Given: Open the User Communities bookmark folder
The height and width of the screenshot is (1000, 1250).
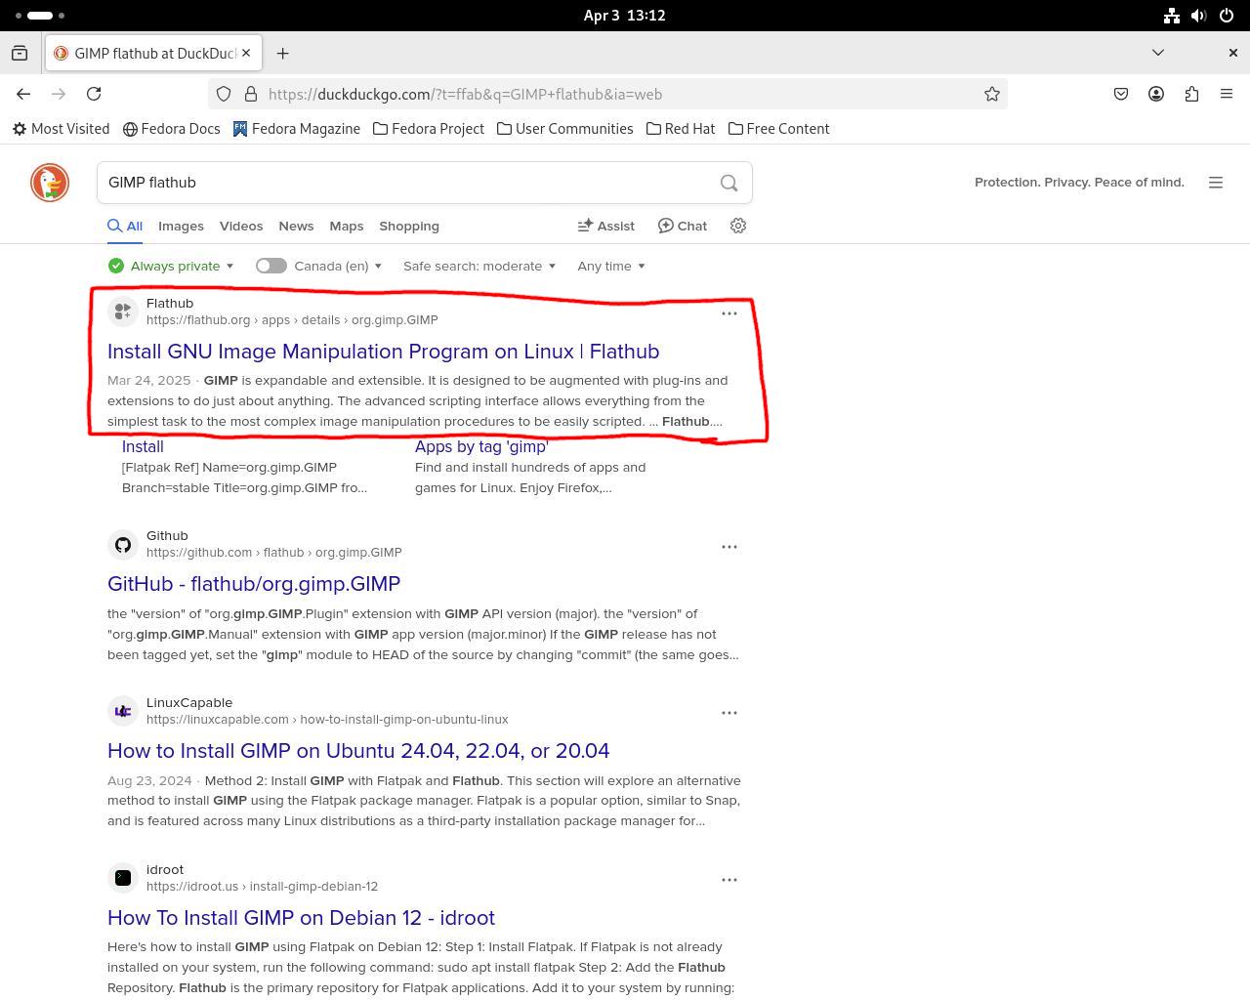Looking at the screenshot, I should [x=564, y=129].
